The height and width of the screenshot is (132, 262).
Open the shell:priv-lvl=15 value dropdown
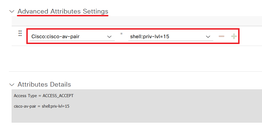tap(171, 37)
